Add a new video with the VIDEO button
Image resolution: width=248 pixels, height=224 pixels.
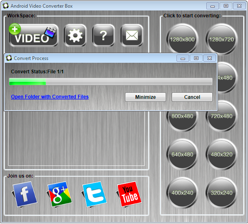click(x=34, y=35)
